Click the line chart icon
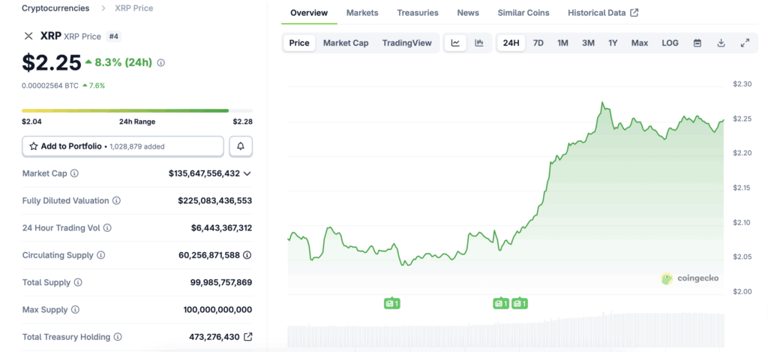Screen dimensions: 768x352 (455, 43)
